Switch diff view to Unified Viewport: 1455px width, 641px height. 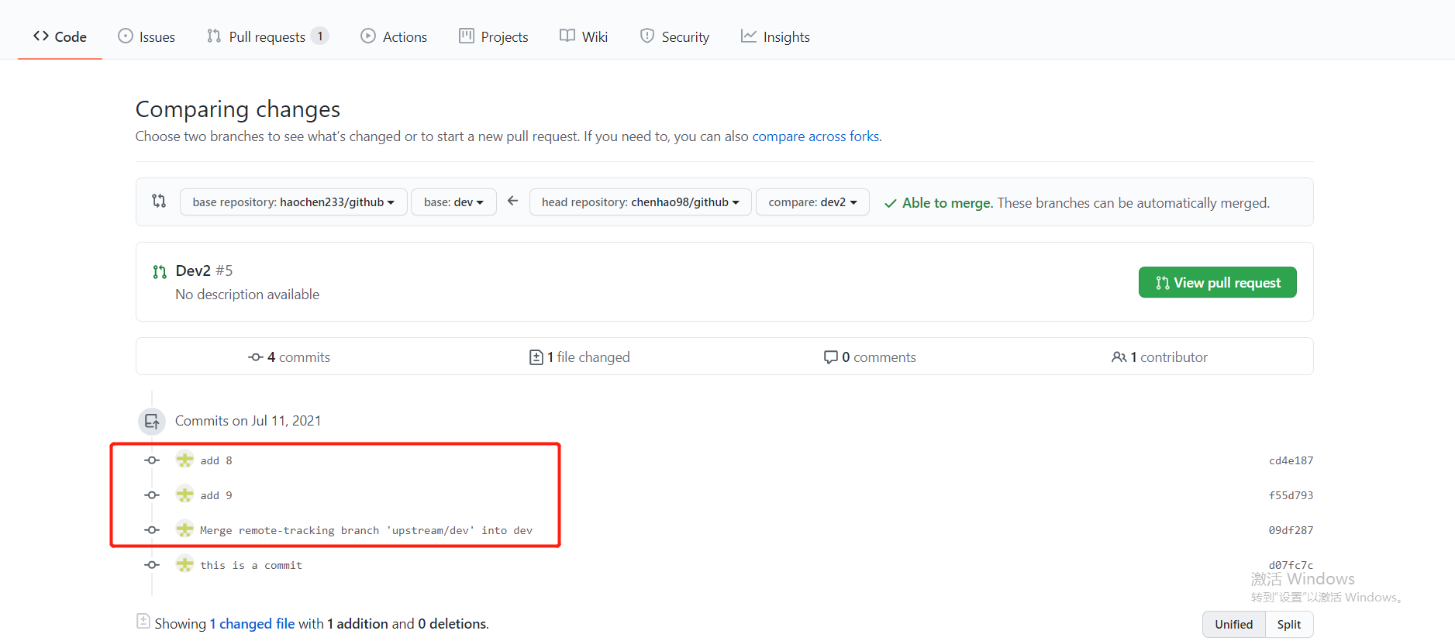click(x=1233, y=625)
